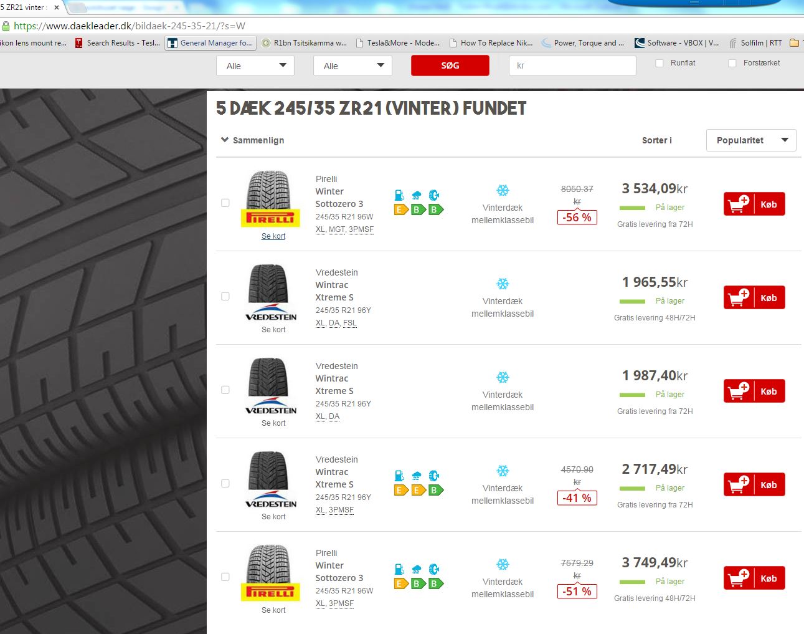The width and height of the screenshot is (804, 634).
Task: Click the secure padlock icon in address bar
Action: (x=6, y=26)
